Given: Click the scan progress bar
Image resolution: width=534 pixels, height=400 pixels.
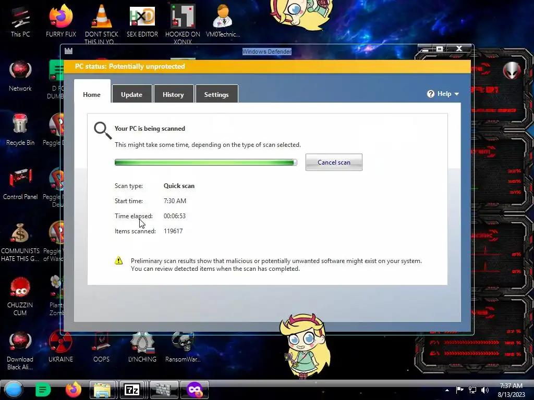Looking at the screenshot, I should coord(205,162).
